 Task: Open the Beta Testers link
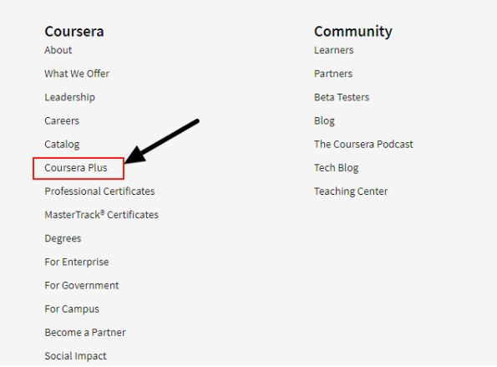point(342,97)
